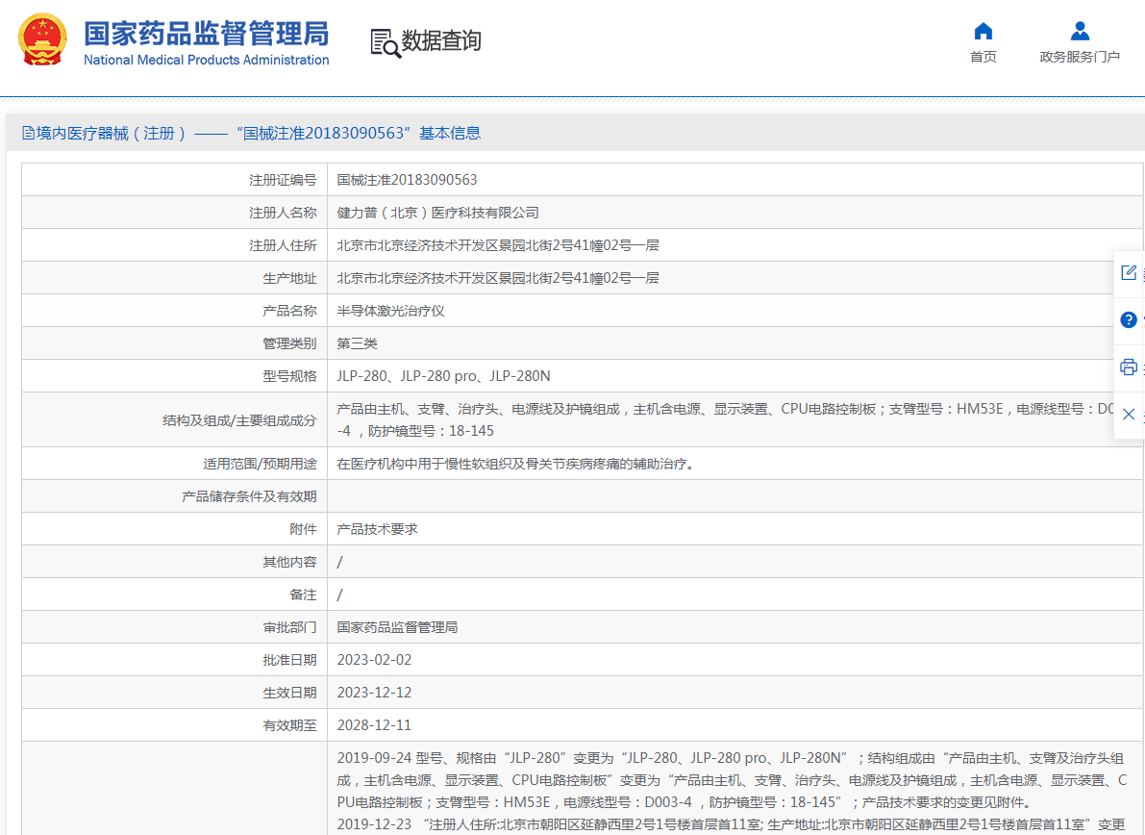Screen dimensions: 1145x835
Task: Open the 首页 home icon
Action: (983, 32)
